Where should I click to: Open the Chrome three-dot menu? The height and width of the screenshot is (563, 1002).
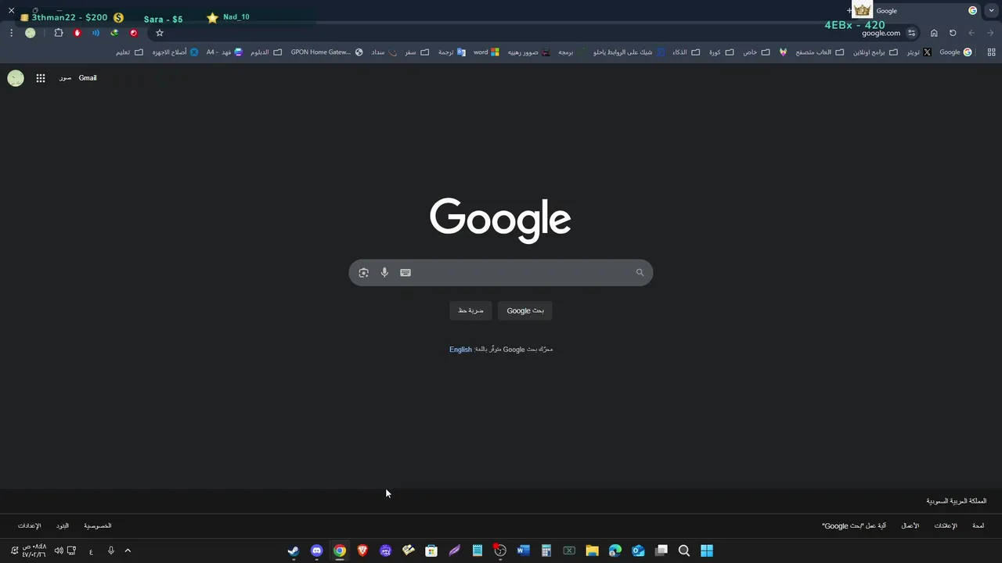(x=11, y=33)
